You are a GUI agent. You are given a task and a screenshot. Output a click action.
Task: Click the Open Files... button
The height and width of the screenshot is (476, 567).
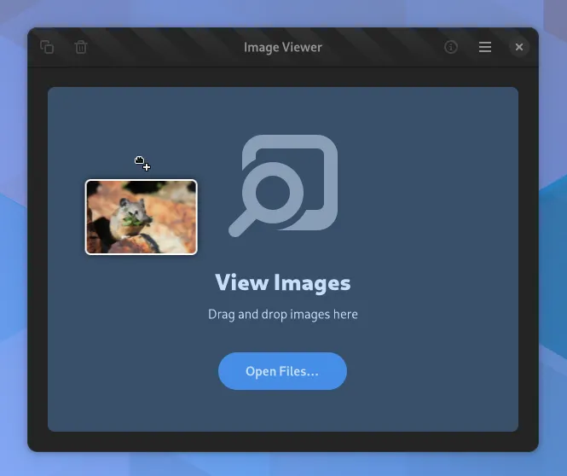(x=282, y=371)
